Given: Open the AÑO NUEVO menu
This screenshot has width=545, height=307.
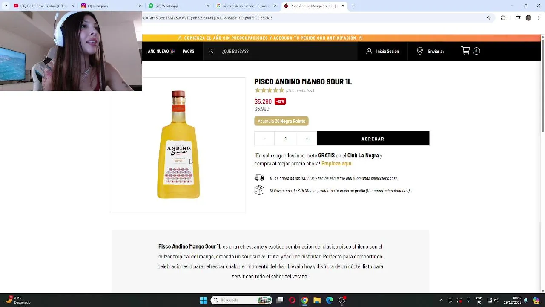Looking at the screenshot, I should [161, 51].
